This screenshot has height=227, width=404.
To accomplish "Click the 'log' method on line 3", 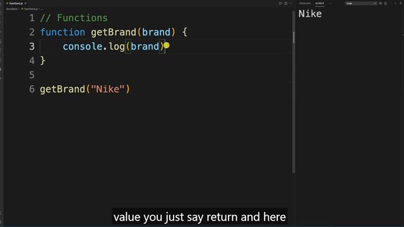I will 117,47.
